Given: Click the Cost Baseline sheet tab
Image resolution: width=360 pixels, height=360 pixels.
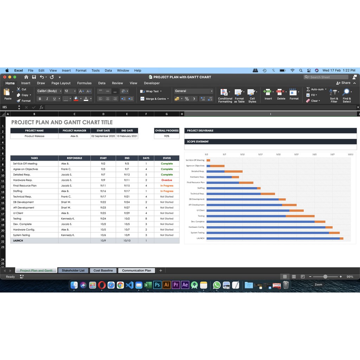Looking at the screenshot, I should pos(103,270).
